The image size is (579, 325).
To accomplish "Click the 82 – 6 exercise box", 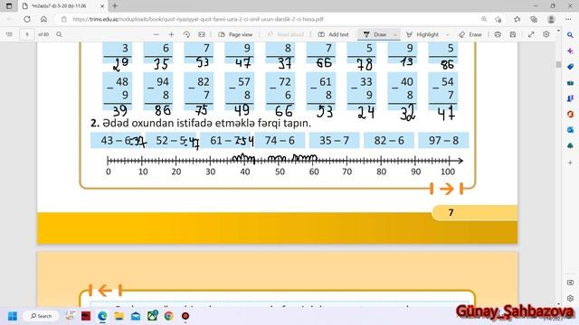I will coord(389,141).
